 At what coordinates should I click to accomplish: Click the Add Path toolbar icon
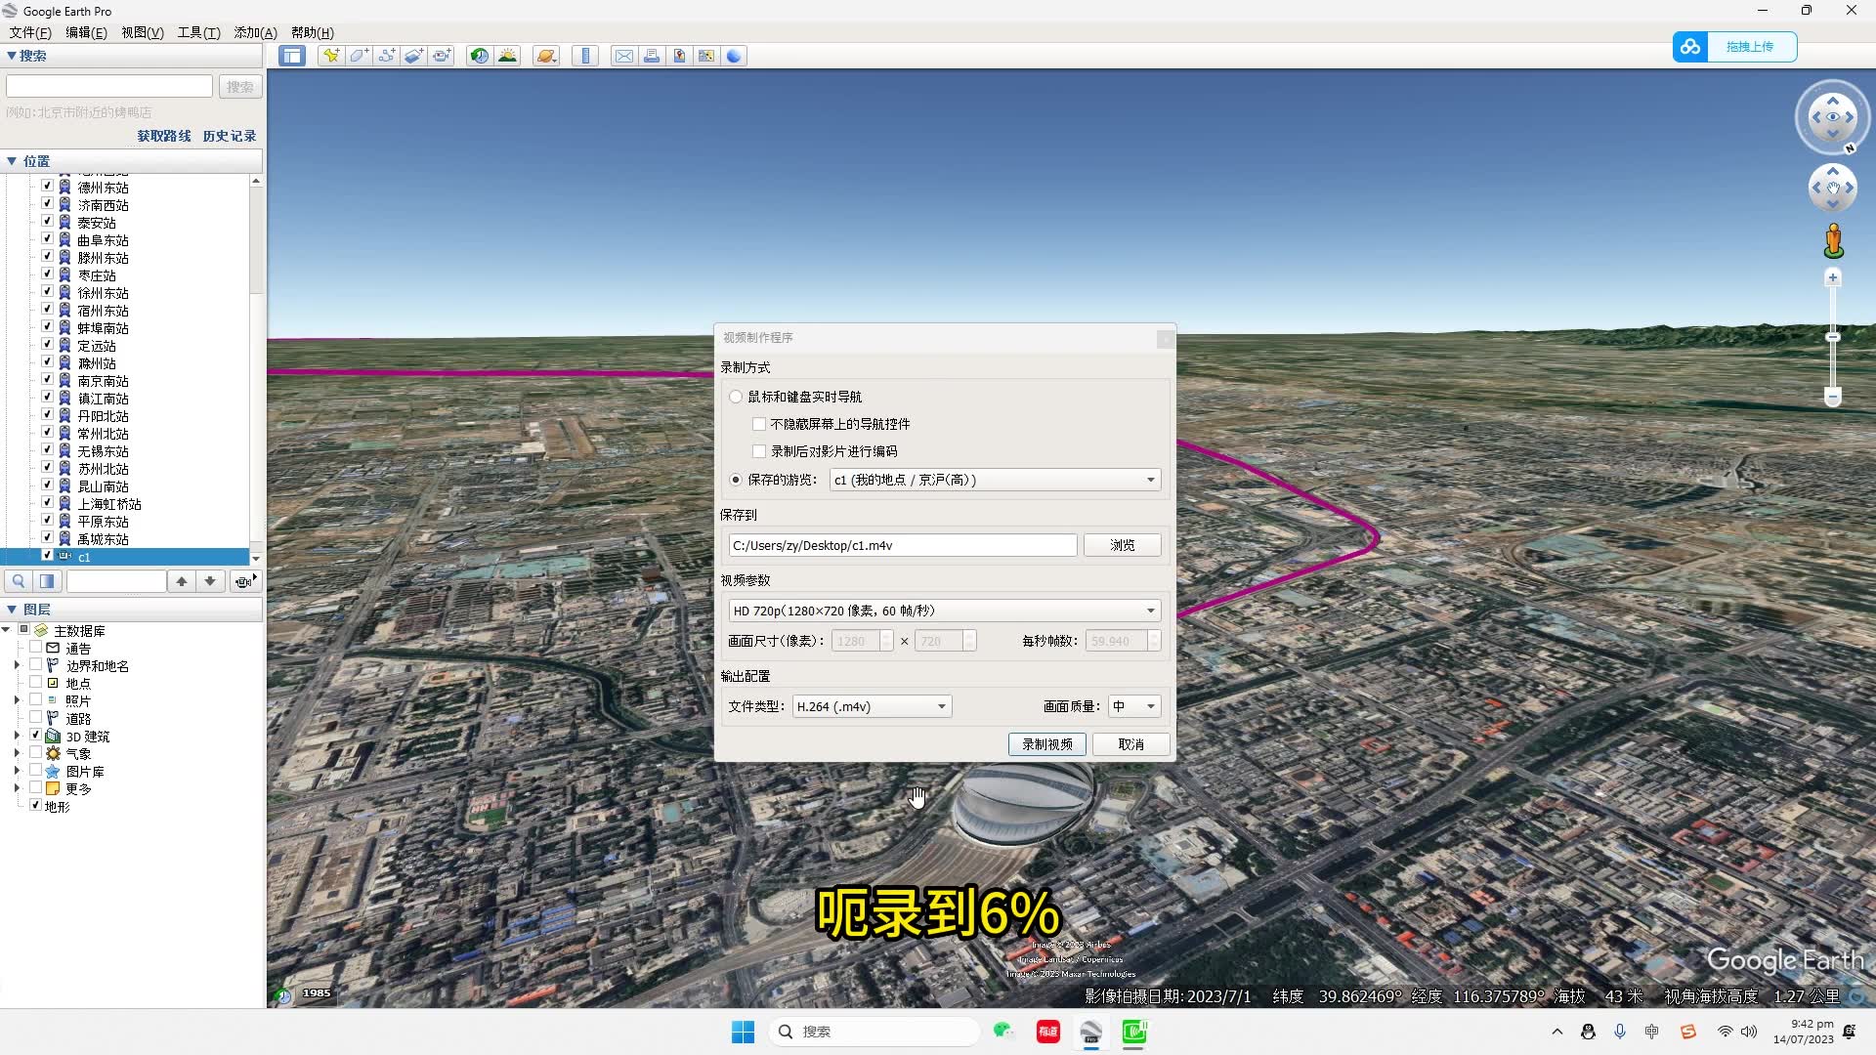point(387,56)
